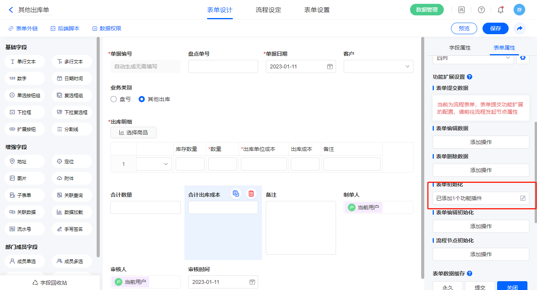Open the notification bell icon
The image size is (537, 290).
pyautogui.click(x=500, y=10)
